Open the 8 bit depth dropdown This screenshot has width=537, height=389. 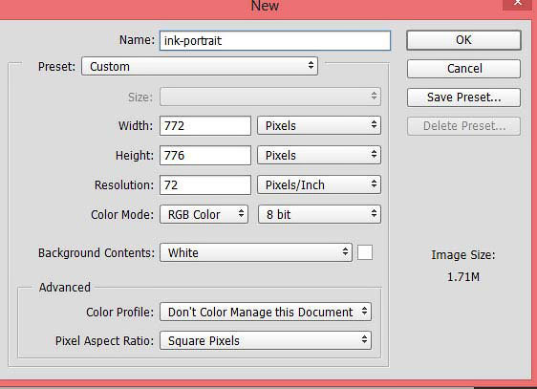[x=319, y=214]
